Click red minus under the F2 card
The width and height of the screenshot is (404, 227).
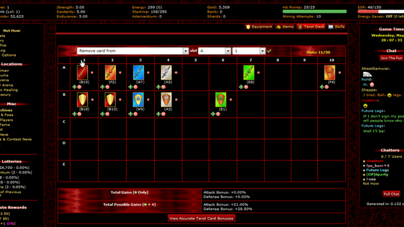[x=107, y=87]
